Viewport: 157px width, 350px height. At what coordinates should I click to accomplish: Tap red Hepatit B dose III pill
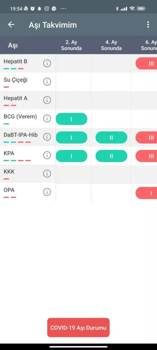pos(146,63)
